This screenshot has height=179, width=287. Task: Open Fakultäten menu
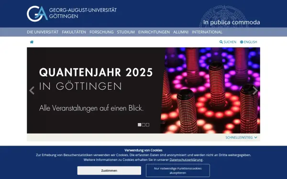pyautogui.click(x=74, y=32)
